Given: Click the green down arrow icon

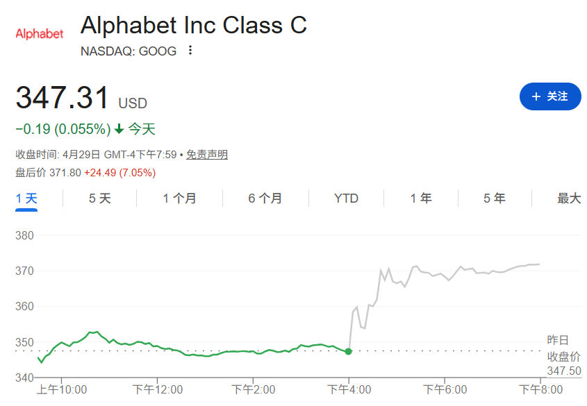Looking at the screenshot, I should point(119,129).
